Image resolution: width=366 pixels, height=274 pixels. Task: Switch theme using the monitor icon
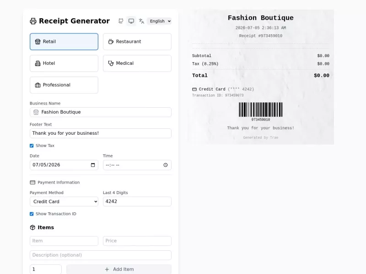pos(131,21)
